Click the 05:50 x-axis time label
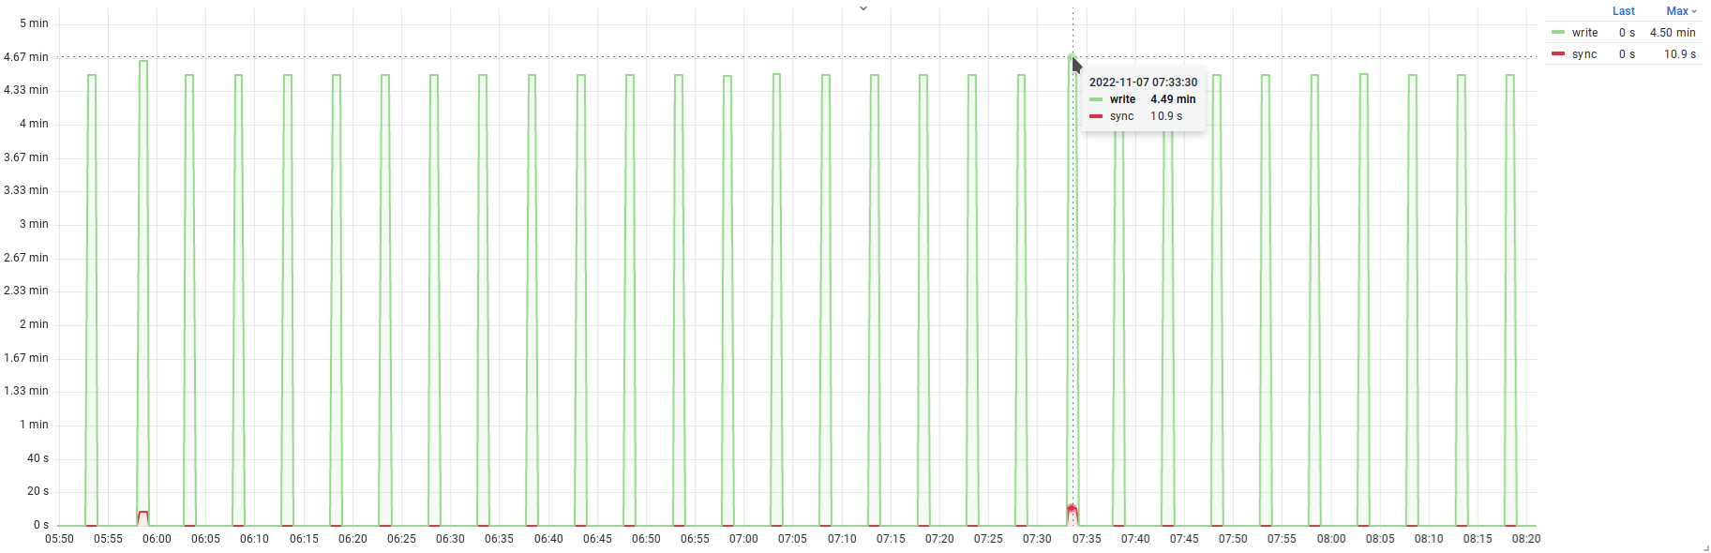The height and width of the screenshot is (553, 1711). (x=59, y=539)
